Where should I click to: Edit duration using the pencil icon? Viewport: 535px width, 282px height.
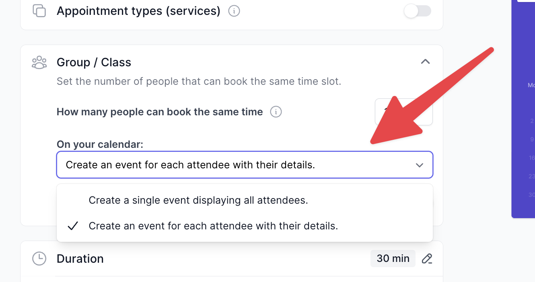(427, 259)
